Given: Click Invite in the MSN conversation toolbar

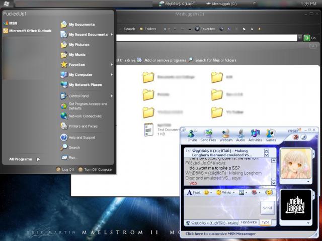Looking at the screenshot, I should tap(192, 136).
